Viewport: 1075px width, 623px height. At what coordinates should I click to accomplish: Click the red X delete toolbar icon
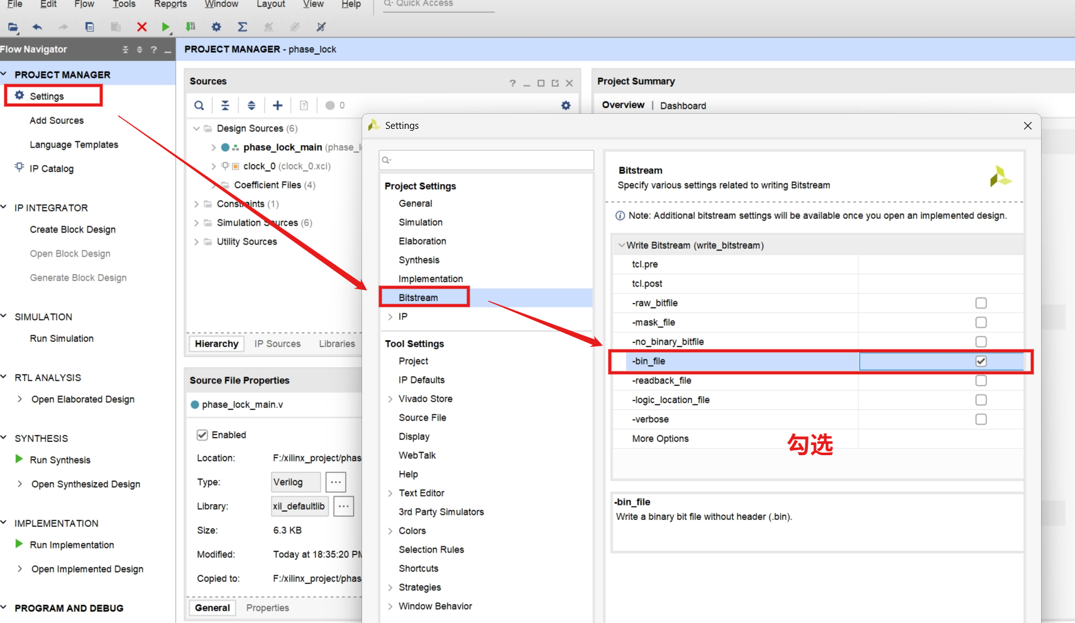141,27
